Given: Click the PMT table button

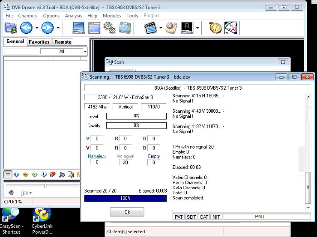Looking at the screenshot, I should click(266, 217).
